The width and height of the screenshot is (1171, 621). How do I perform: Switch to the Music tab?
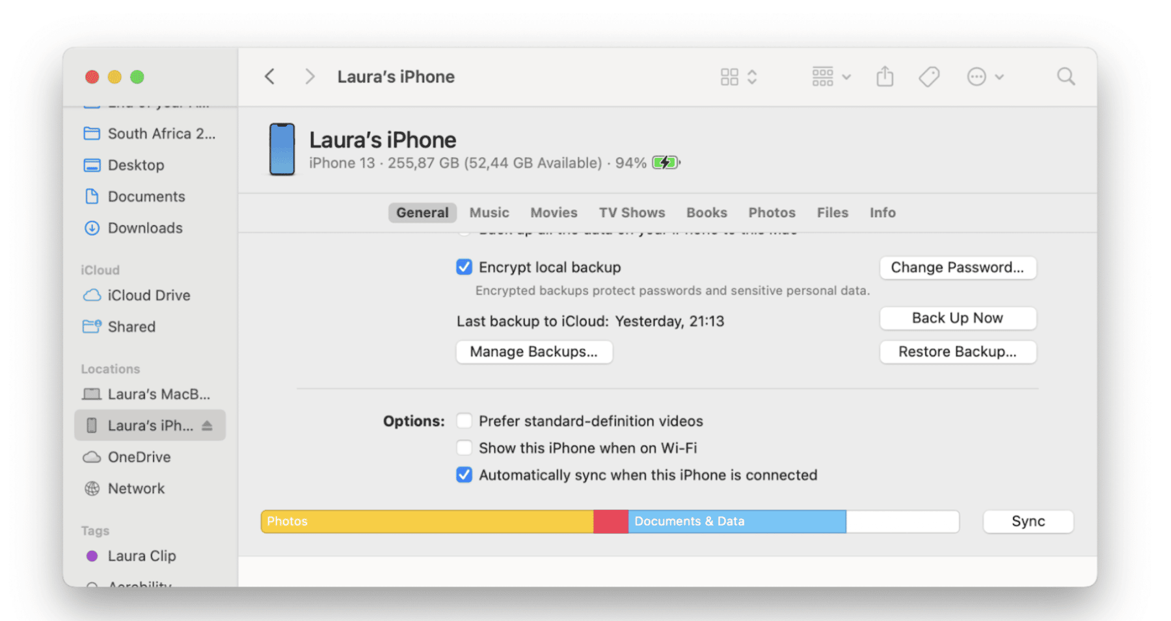click(x=489, y=212)
